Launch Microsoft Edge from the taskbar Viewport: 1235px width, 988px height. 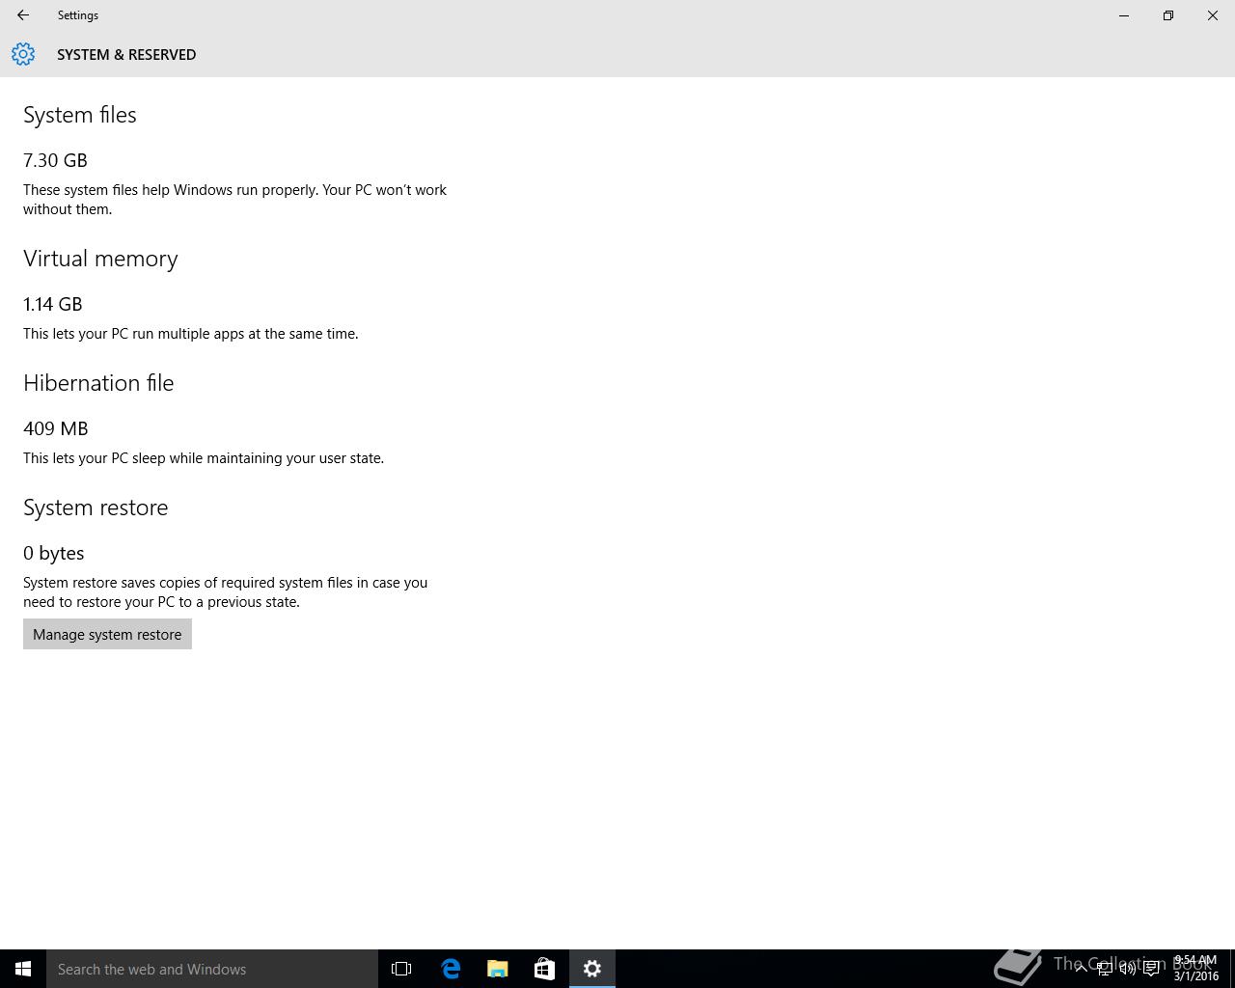pos(451,969)
